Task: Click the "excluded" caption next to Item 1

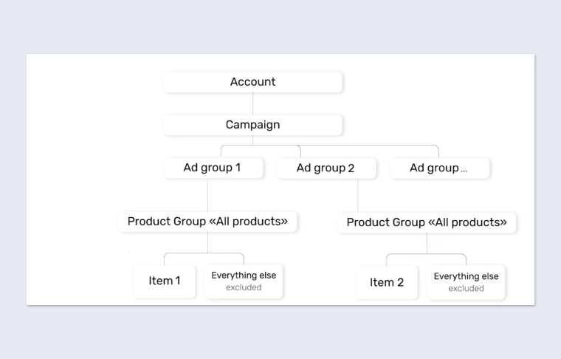Action: coord(244,287)
